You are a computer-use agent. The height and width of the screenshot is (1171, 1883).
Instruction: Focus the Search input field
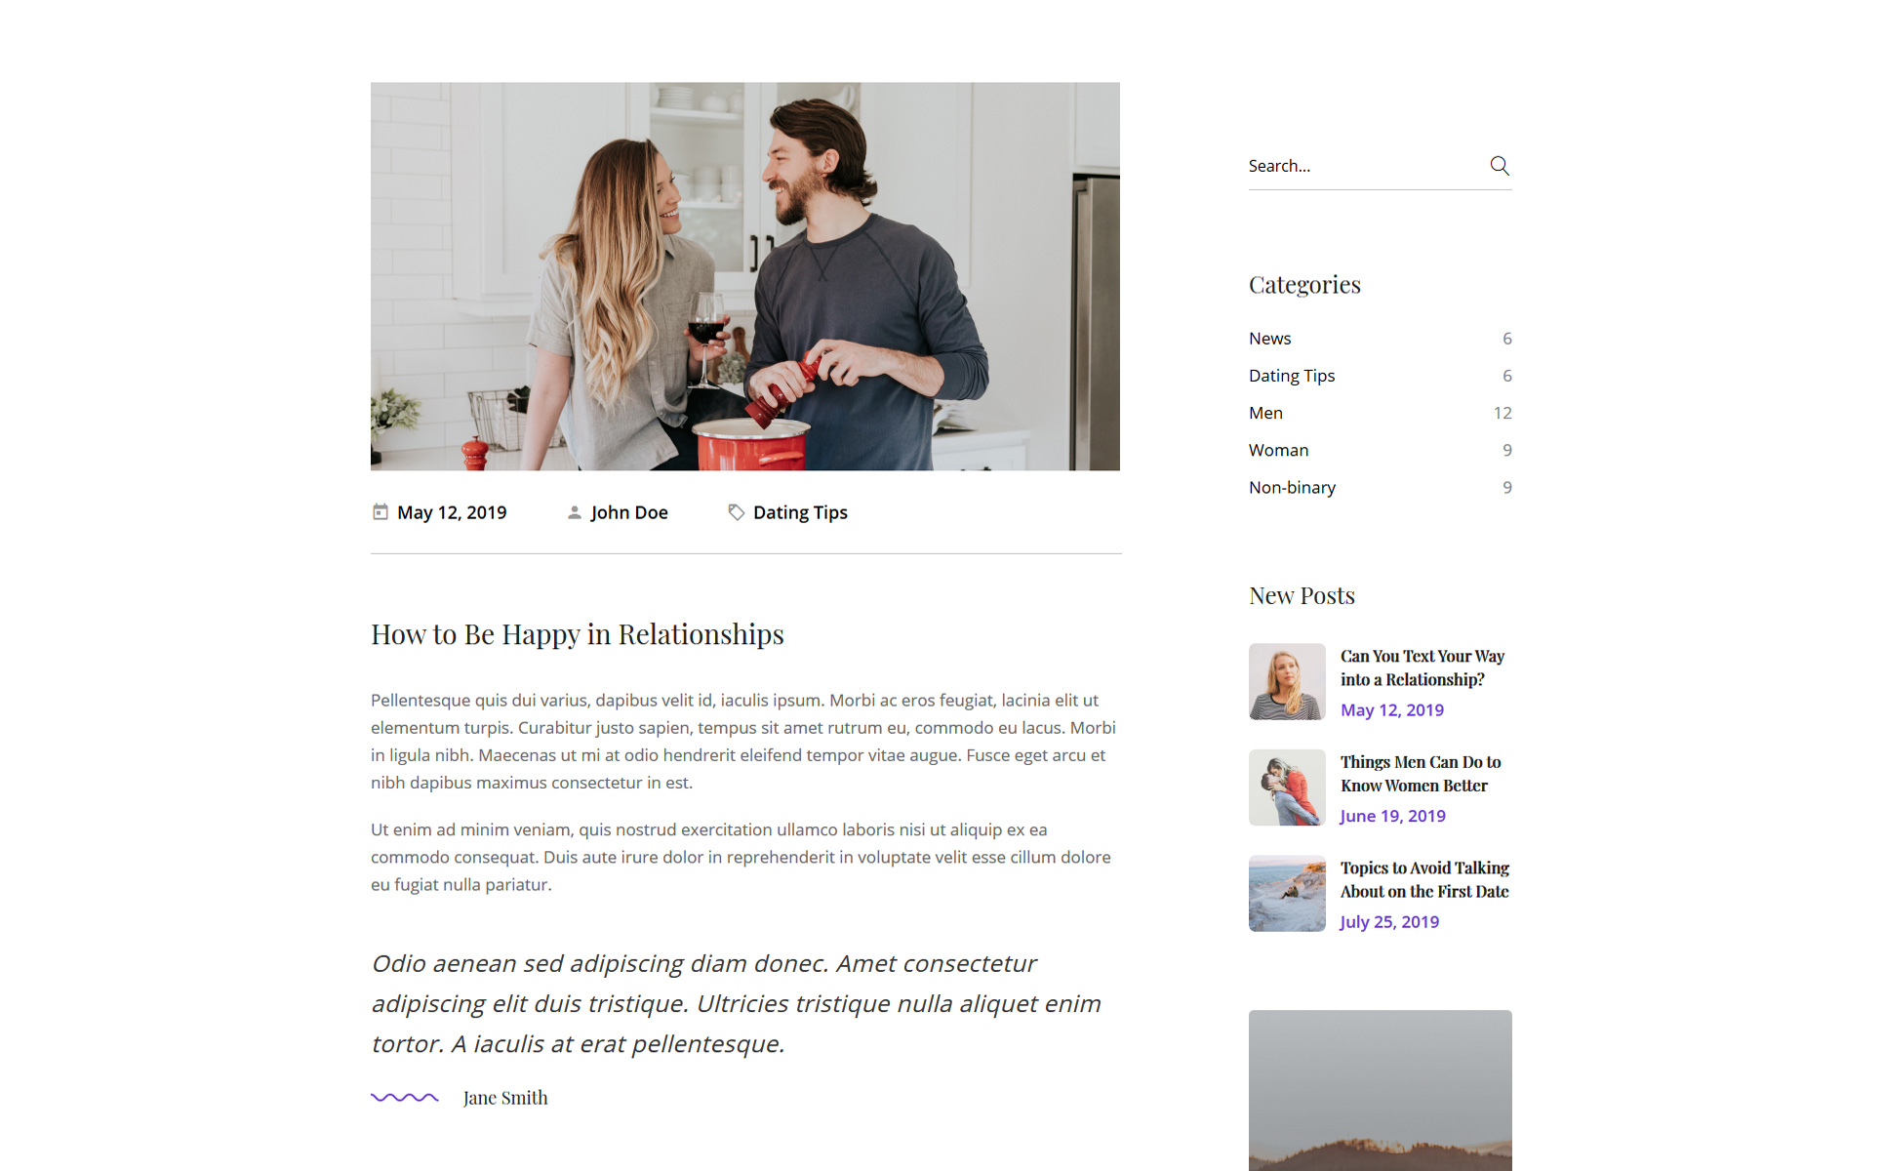[1365, 166]
